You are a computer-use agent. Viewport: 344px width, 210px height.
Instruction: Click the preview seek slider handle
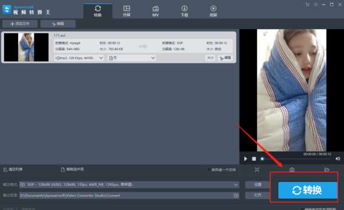click(x=262, y=159)
